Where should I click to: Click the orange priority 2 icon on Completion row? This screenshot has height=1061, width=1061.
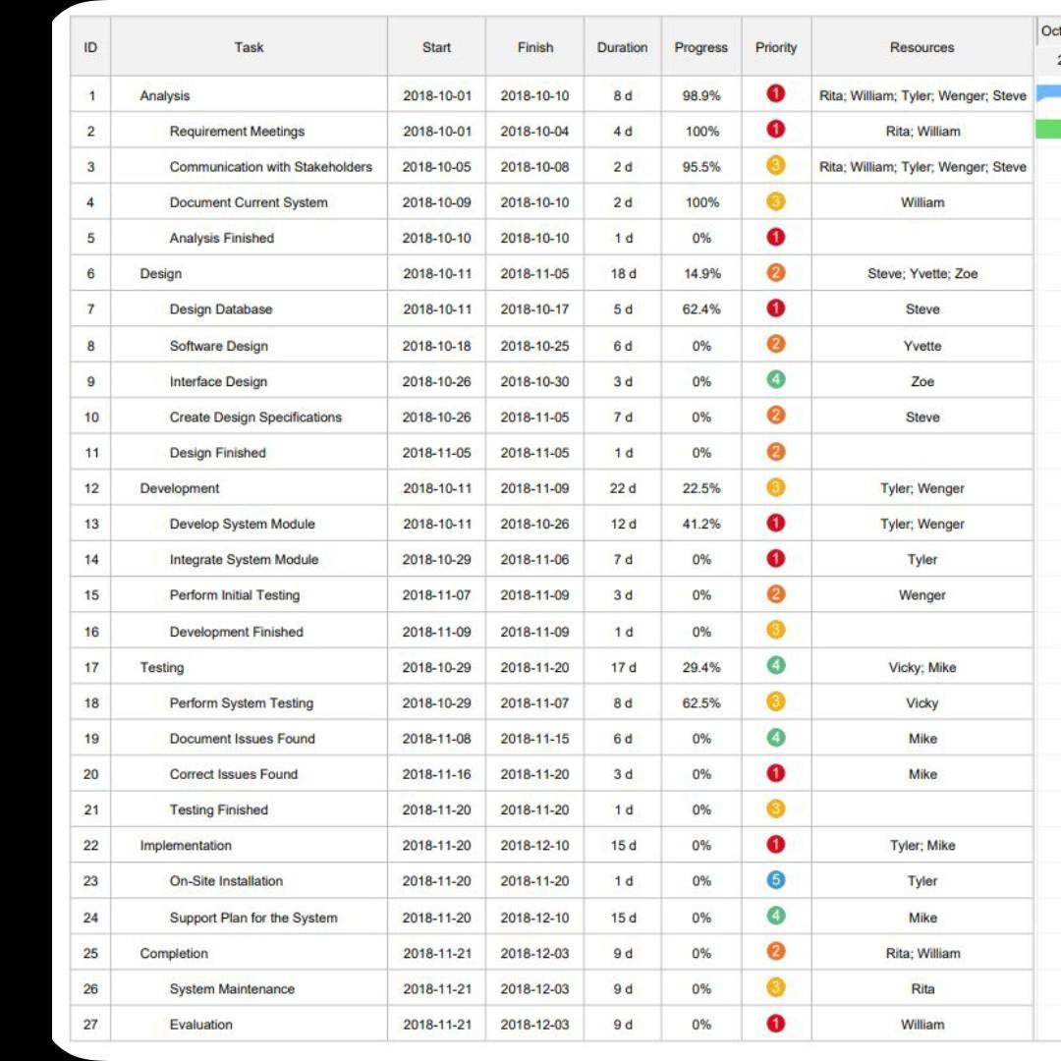tap(774, 953)
